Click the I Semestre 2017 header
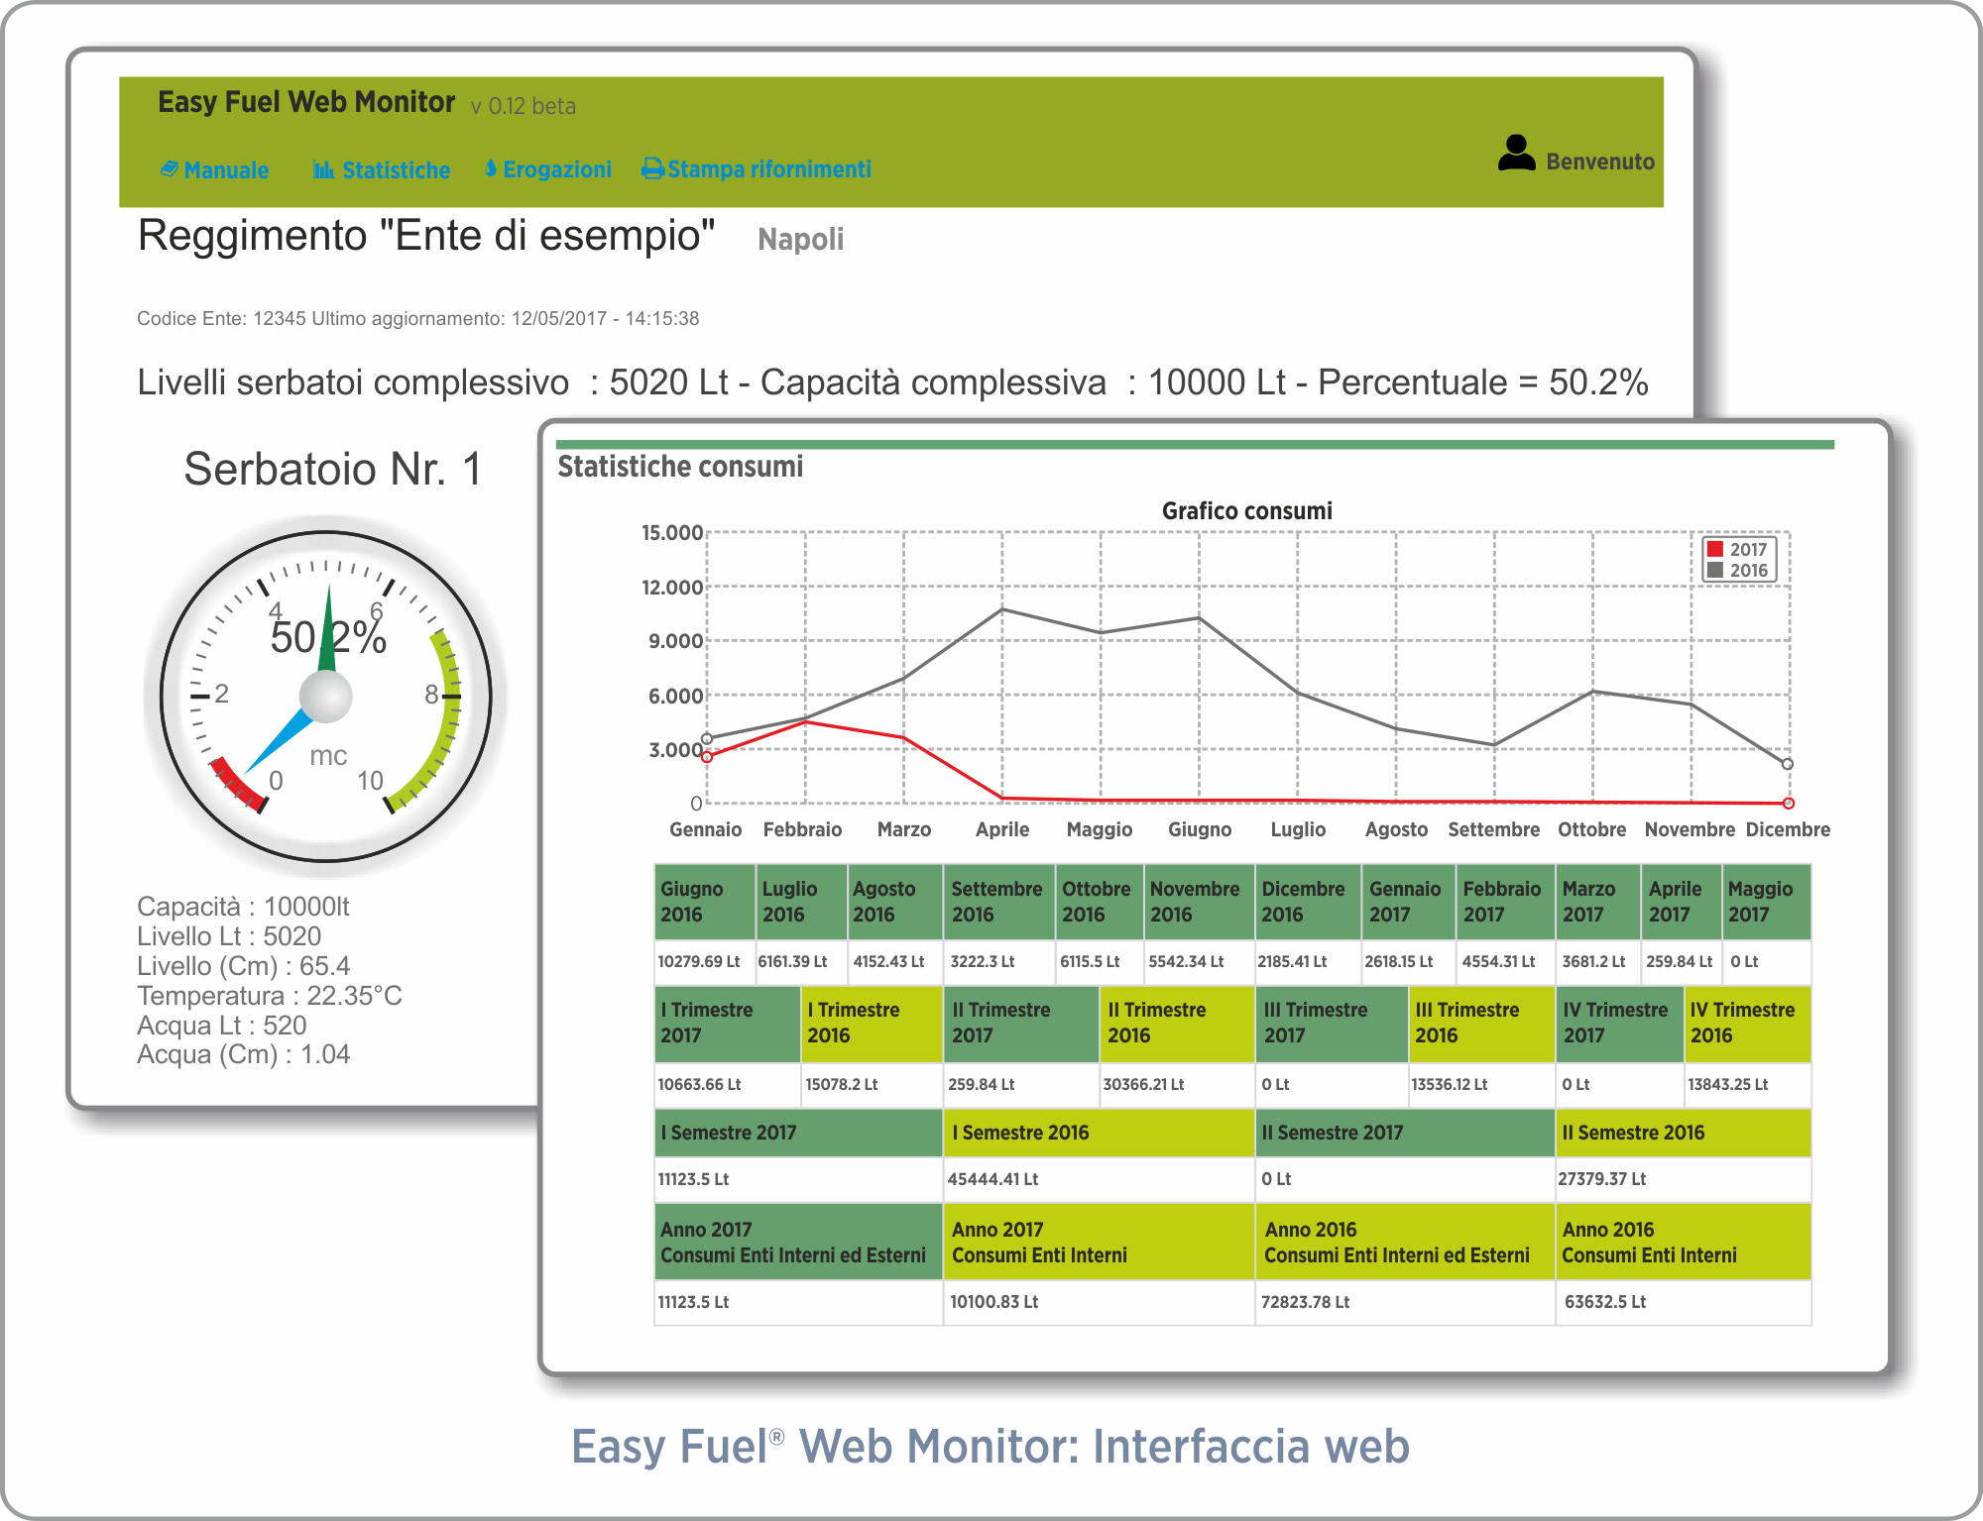Viewport: 1983px width, 1521px height. (798, 1133)
